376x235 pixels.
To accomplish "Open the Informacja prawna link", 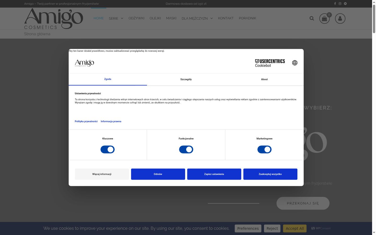I will [x=111, y=121].
